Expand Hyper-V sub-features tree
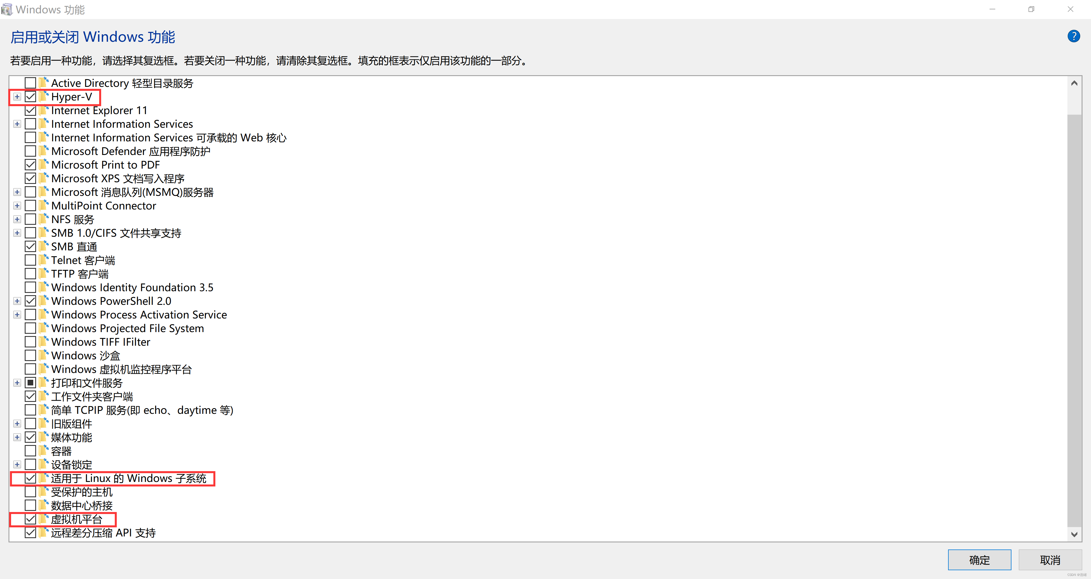The height and width of the screenshot is (579, 1091). 16,96
